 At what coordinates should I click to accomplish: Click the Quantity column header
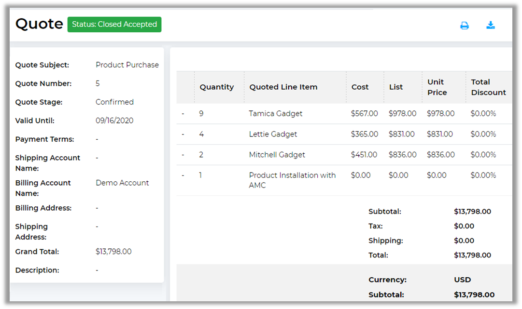tap(216, 87)
